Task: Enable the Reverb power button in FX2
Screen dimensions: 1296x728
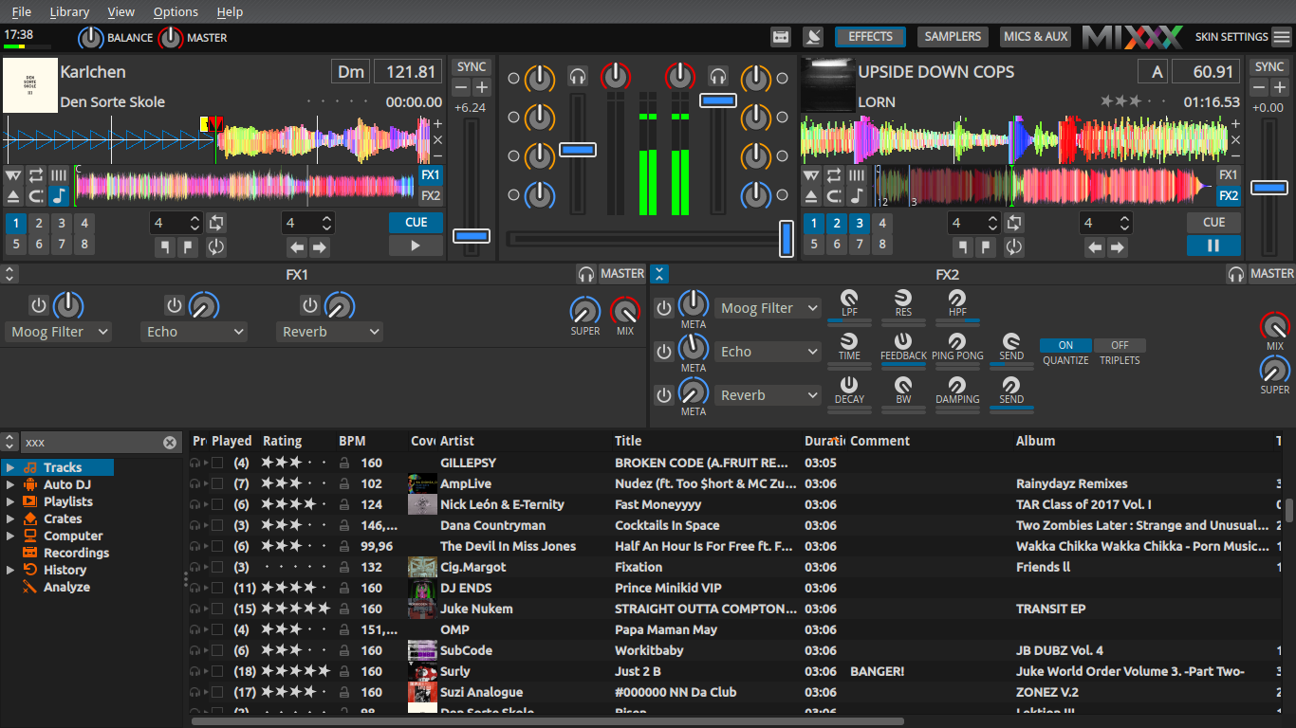Action: [x=664, y=395]
